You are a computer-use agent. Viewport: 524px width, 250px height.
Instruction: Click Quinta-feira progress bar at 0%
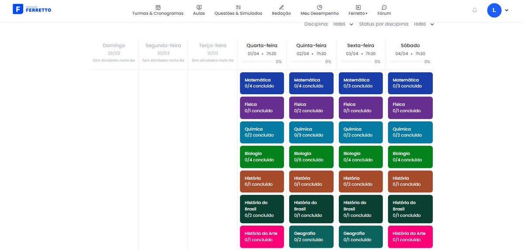(307, 62)
